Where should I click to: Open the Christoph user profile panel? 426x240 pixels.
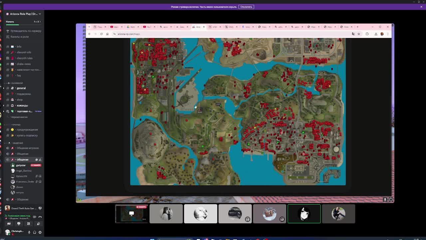(15, 232)
